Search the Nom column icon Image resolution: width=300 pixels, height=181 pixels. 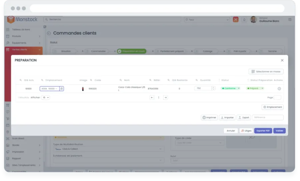tap(121, 80)
